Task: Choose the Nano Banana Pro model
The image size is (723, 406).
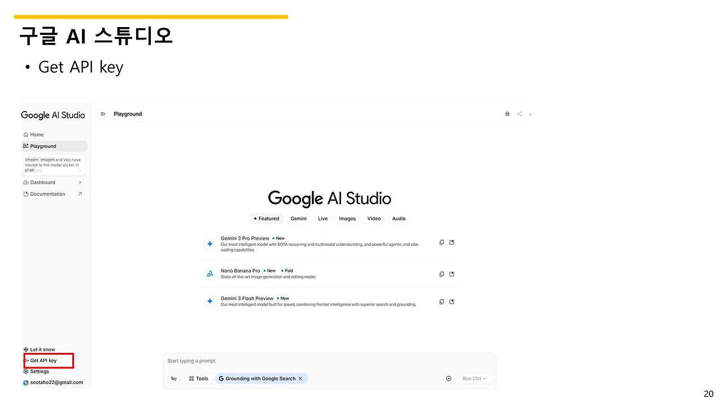Action: tap(330, 274)
